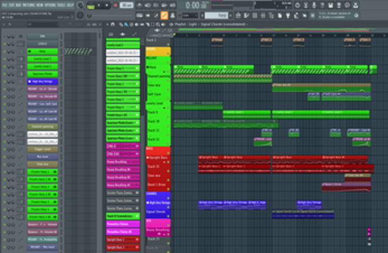Open the PATTERNS menu

point(29,5)
